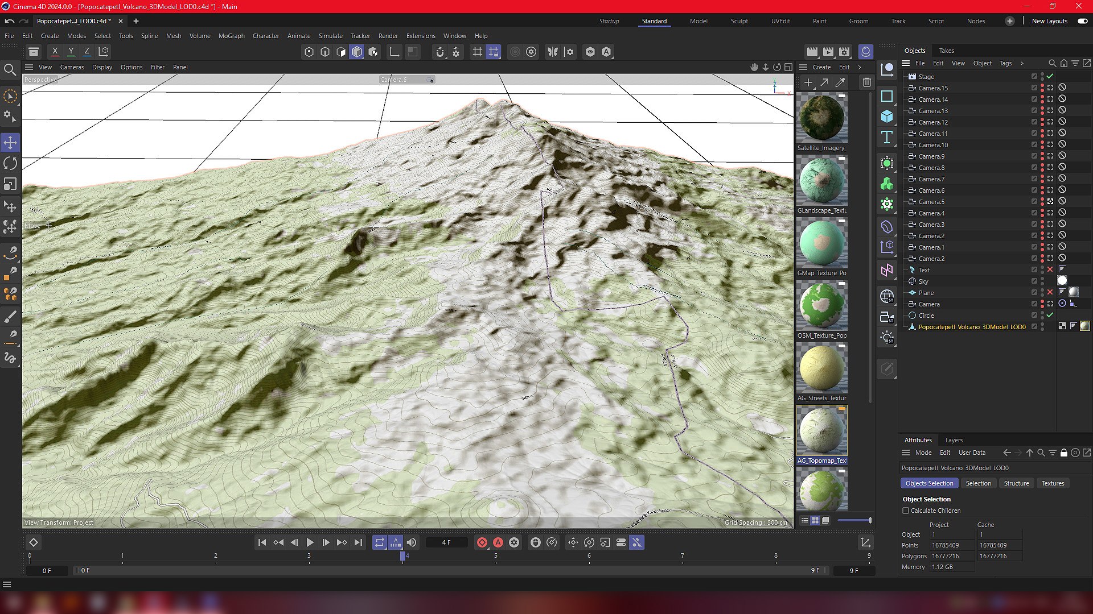
Task: Play the animation forward
Action: tap(310, 542)
